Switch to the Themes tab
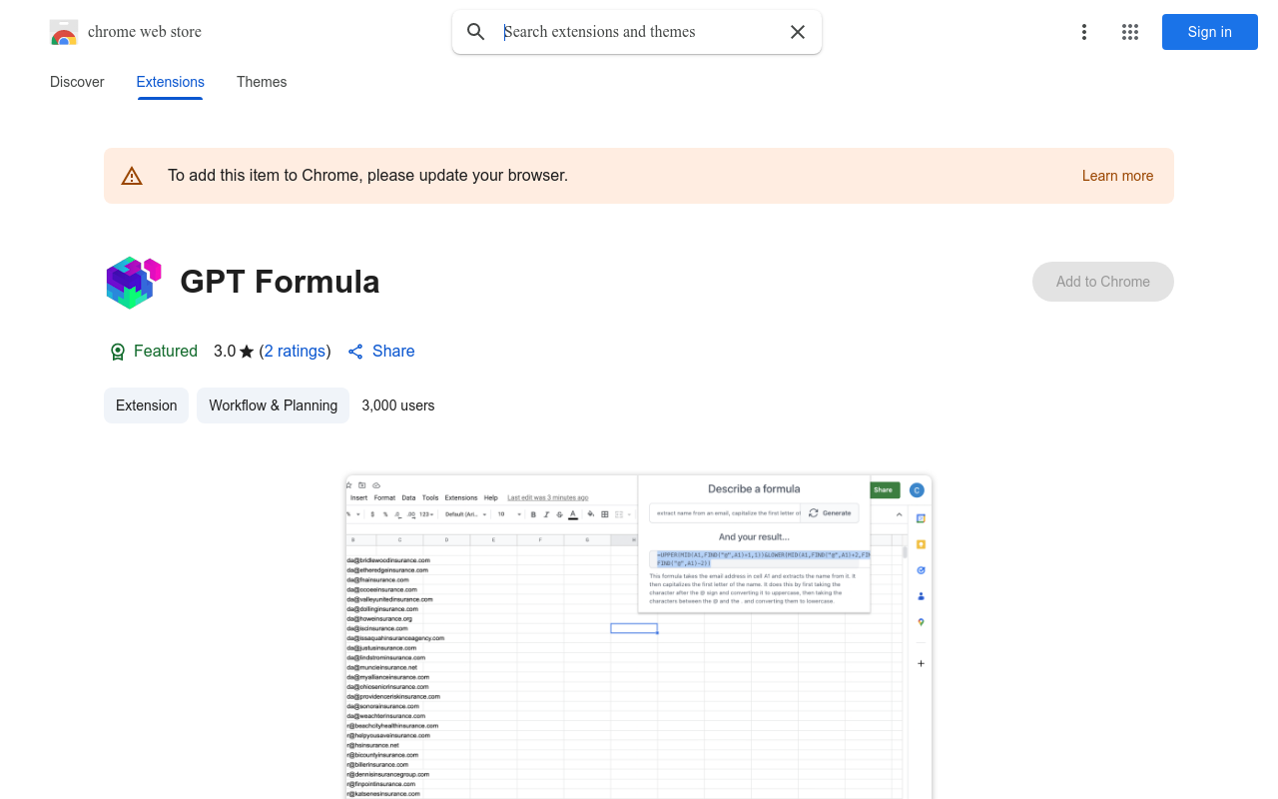Viewport: 1278px width, 799px height. click(262, 82)
